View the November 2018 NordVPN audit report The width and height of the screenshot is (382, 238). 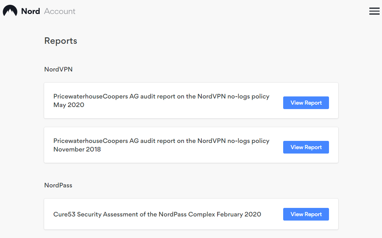coord(306,147)
